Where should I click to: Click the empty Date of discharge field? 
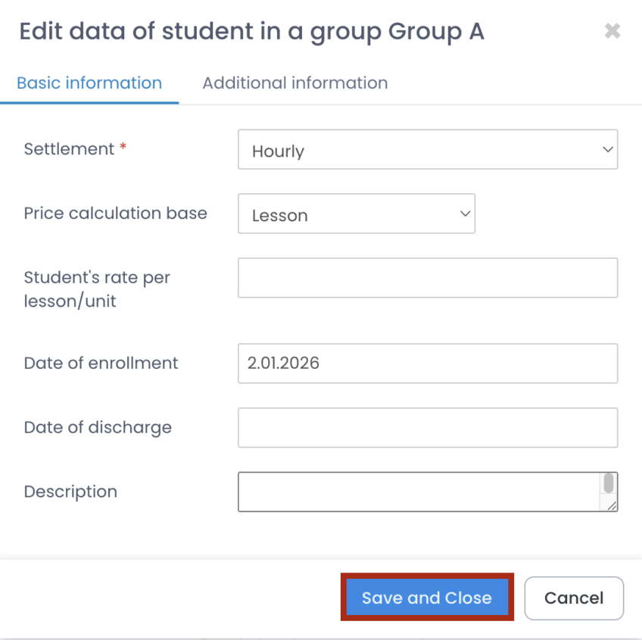pyautogui.click(x=427, y=428)
